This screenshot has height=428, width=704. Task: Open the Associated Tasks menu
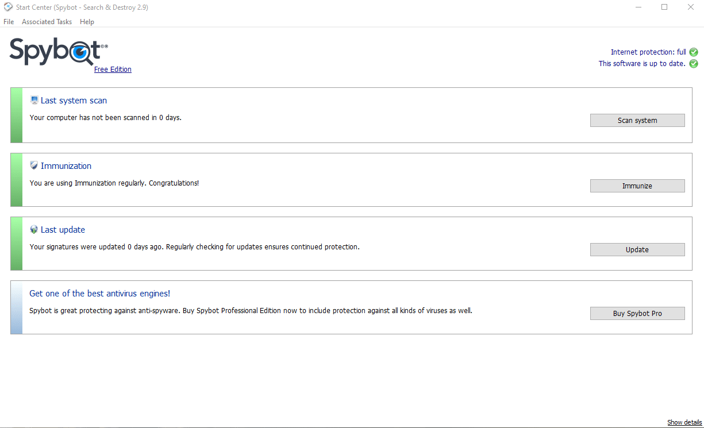pyautogui.click(x=47, y=22)
